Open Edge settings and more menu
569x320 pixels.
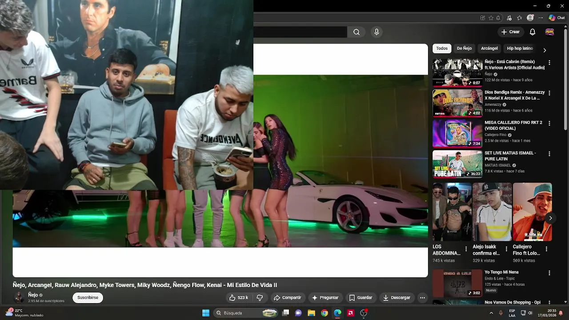coord(541,18)
